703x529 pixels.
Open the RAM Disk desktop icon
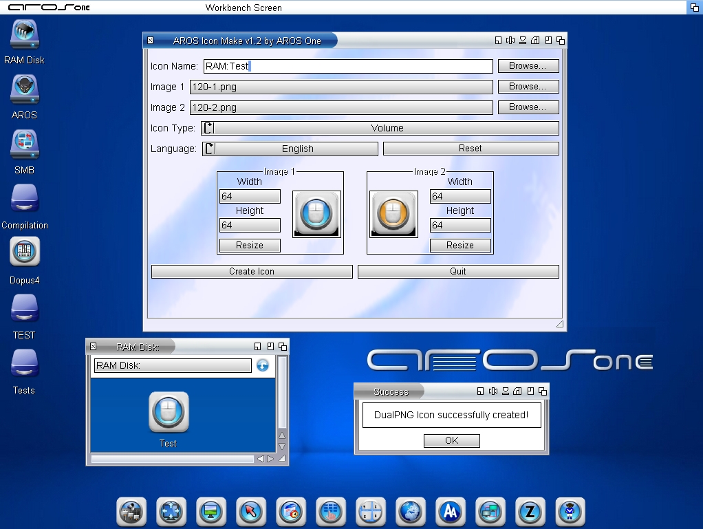[25, 35]
